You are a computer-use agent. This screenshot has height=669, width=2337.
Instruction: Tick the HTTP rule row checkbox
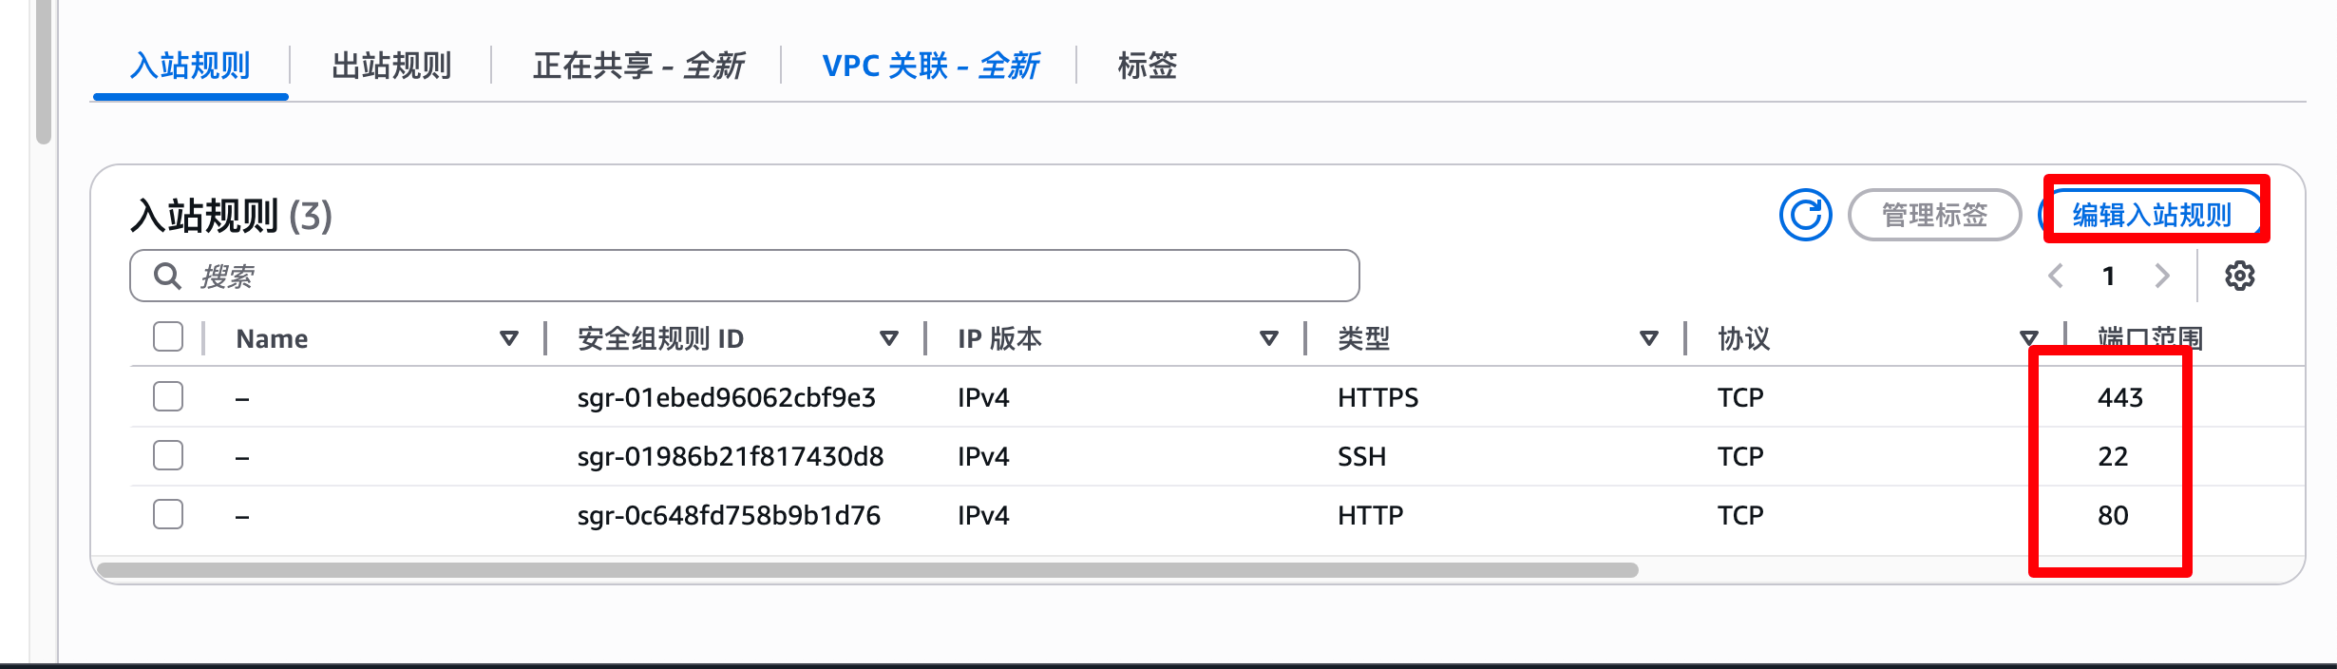168,514
